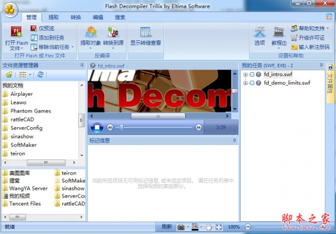Image resolution: width=336 pixels, height=234 pixels.
Task: Refresh the file explorer list
Action: [40, 74]
